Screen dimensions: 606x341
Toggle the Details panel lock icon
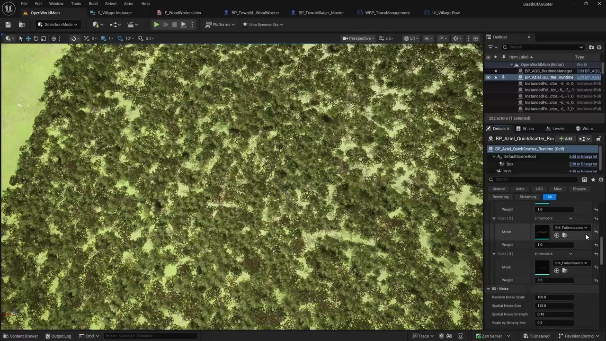coord(598,139)
